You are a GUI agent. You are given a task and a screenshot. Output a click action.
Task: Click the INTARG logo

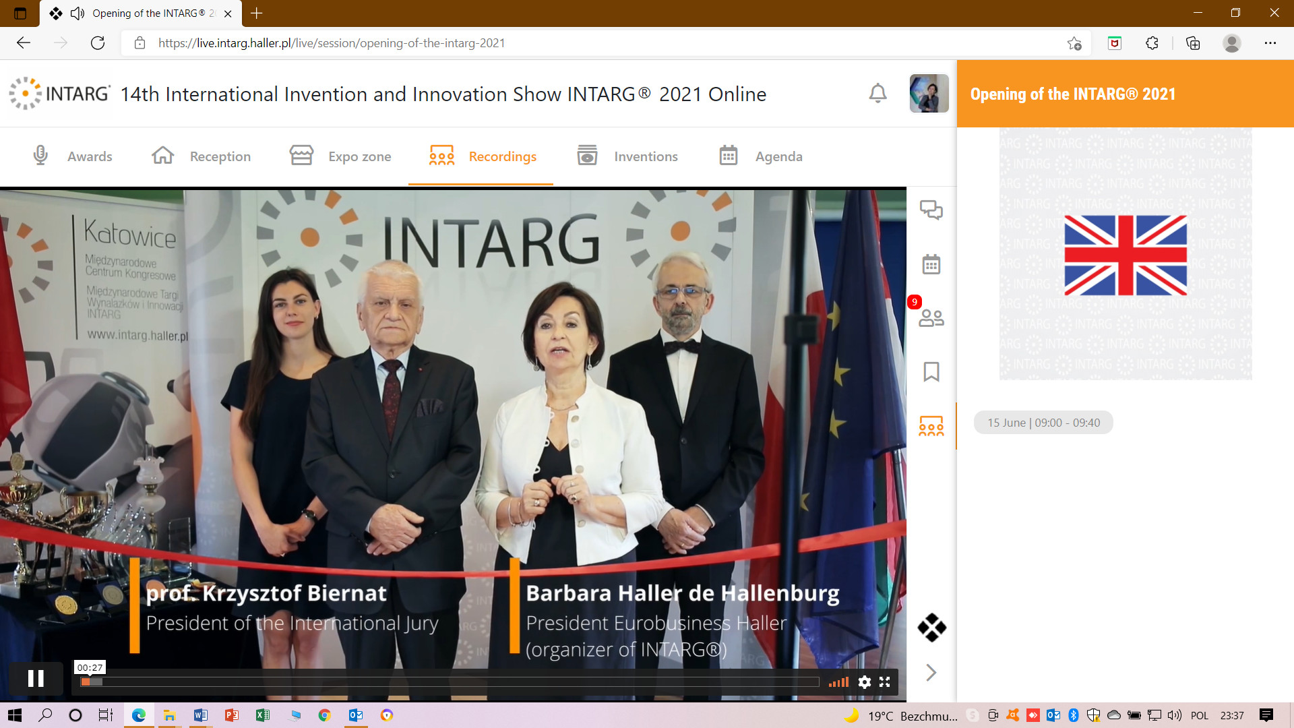point(59,93)
